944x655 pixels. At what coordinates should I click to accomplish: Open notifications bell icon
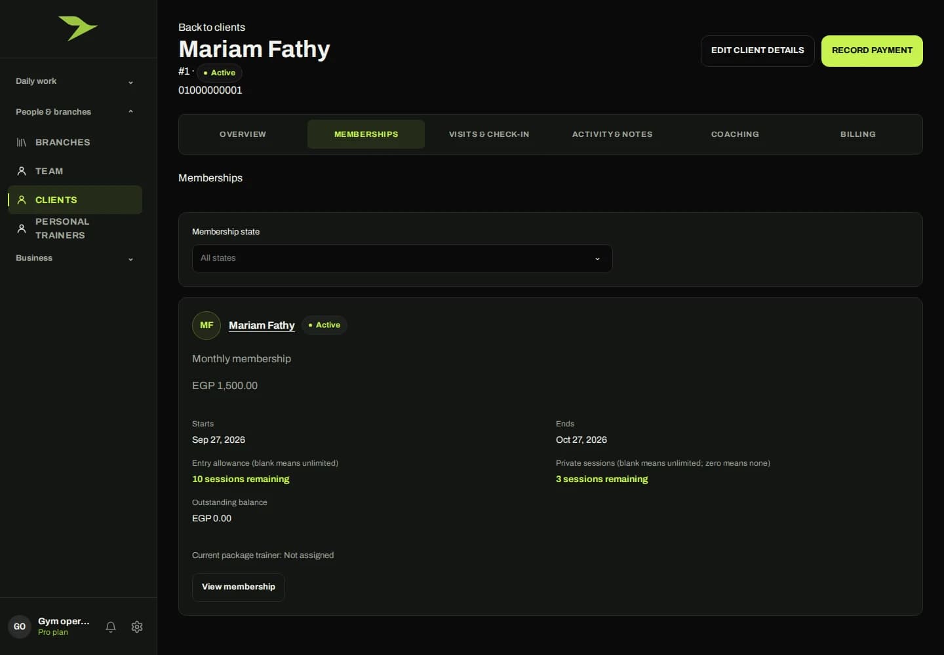(111, 627)
